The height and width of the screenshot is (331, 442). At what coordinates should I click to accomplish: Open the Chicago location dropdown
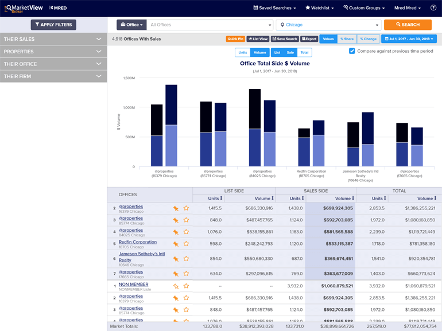coord(328,25)
